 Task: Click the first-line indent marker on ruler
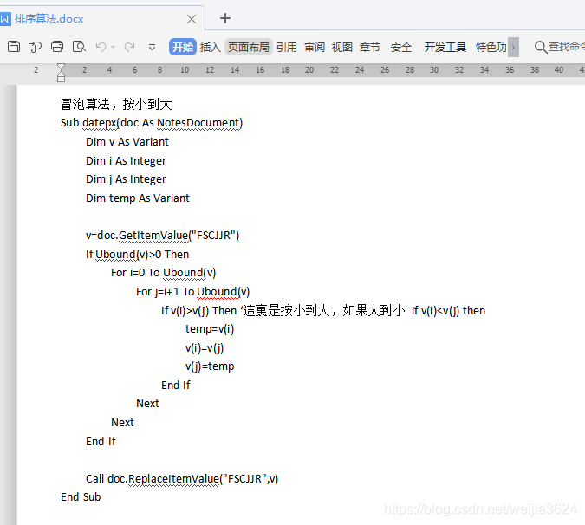(61, 67)
